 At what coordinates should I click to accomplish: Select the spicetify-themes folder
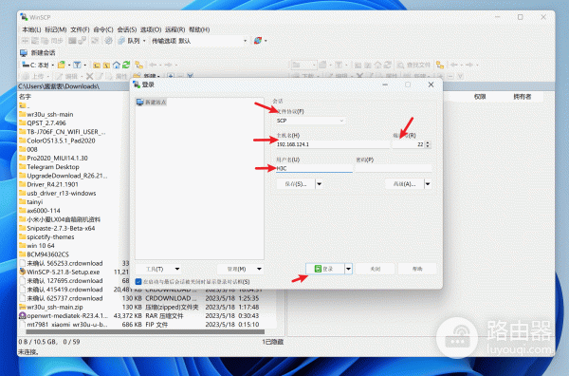46,237
